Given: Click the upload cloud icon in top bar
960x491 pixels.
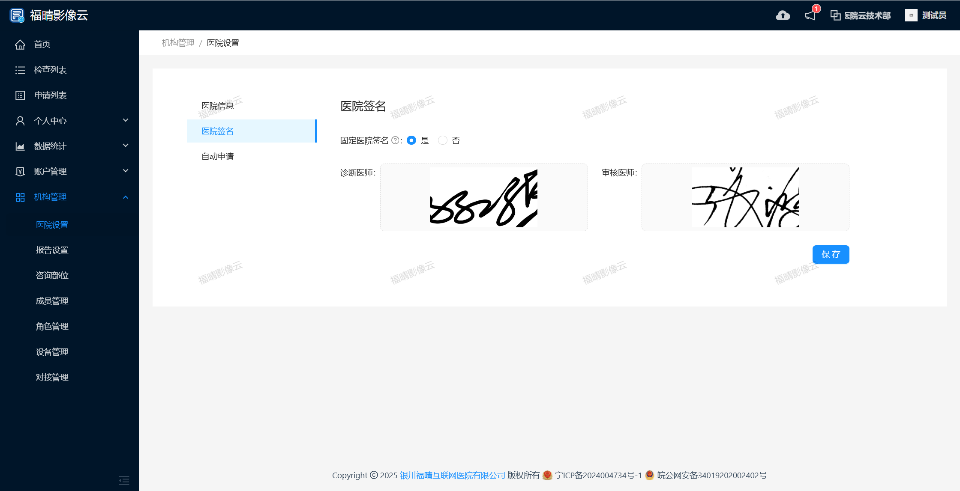Looking at the screenshot, I should click(783, 15).
